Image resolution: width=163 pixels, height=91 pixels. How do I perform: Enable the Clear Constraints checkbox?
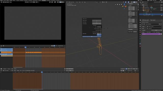101,29
